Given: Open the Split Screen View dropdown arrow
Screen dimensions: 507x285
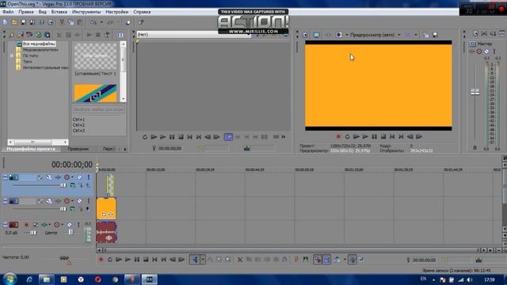Looking at the screenshot, I should coord(415,35).
